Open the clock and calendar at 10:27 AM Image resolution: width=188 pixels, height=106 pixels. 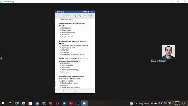tap(176, 103)
